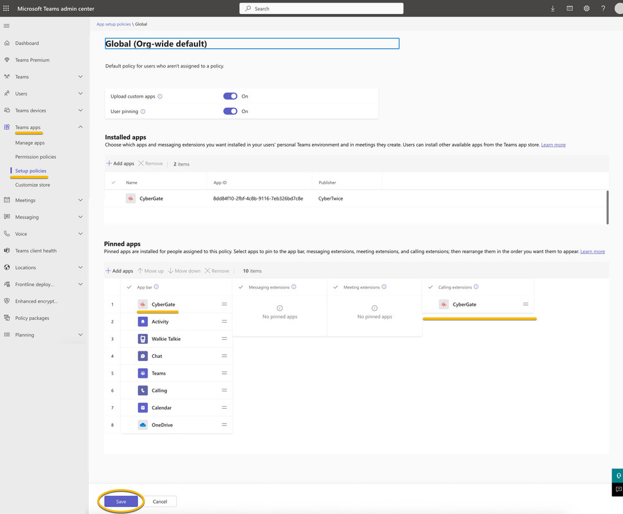The width and height of the screenshot is (623, 514).
Task: Open Teams client health page
Action: [36, 251]
